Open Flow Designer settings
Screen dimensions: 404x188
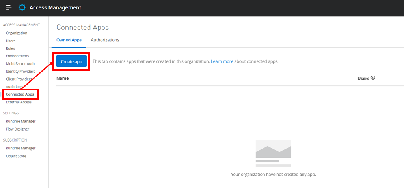pos(17,129)
